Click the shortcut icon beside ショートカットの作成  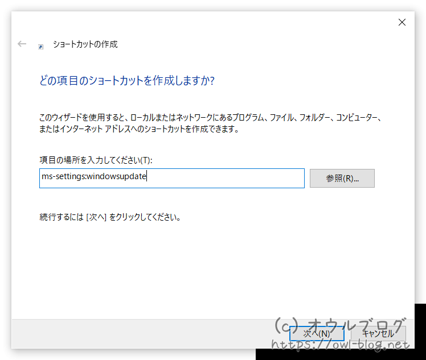coord(40,46)
